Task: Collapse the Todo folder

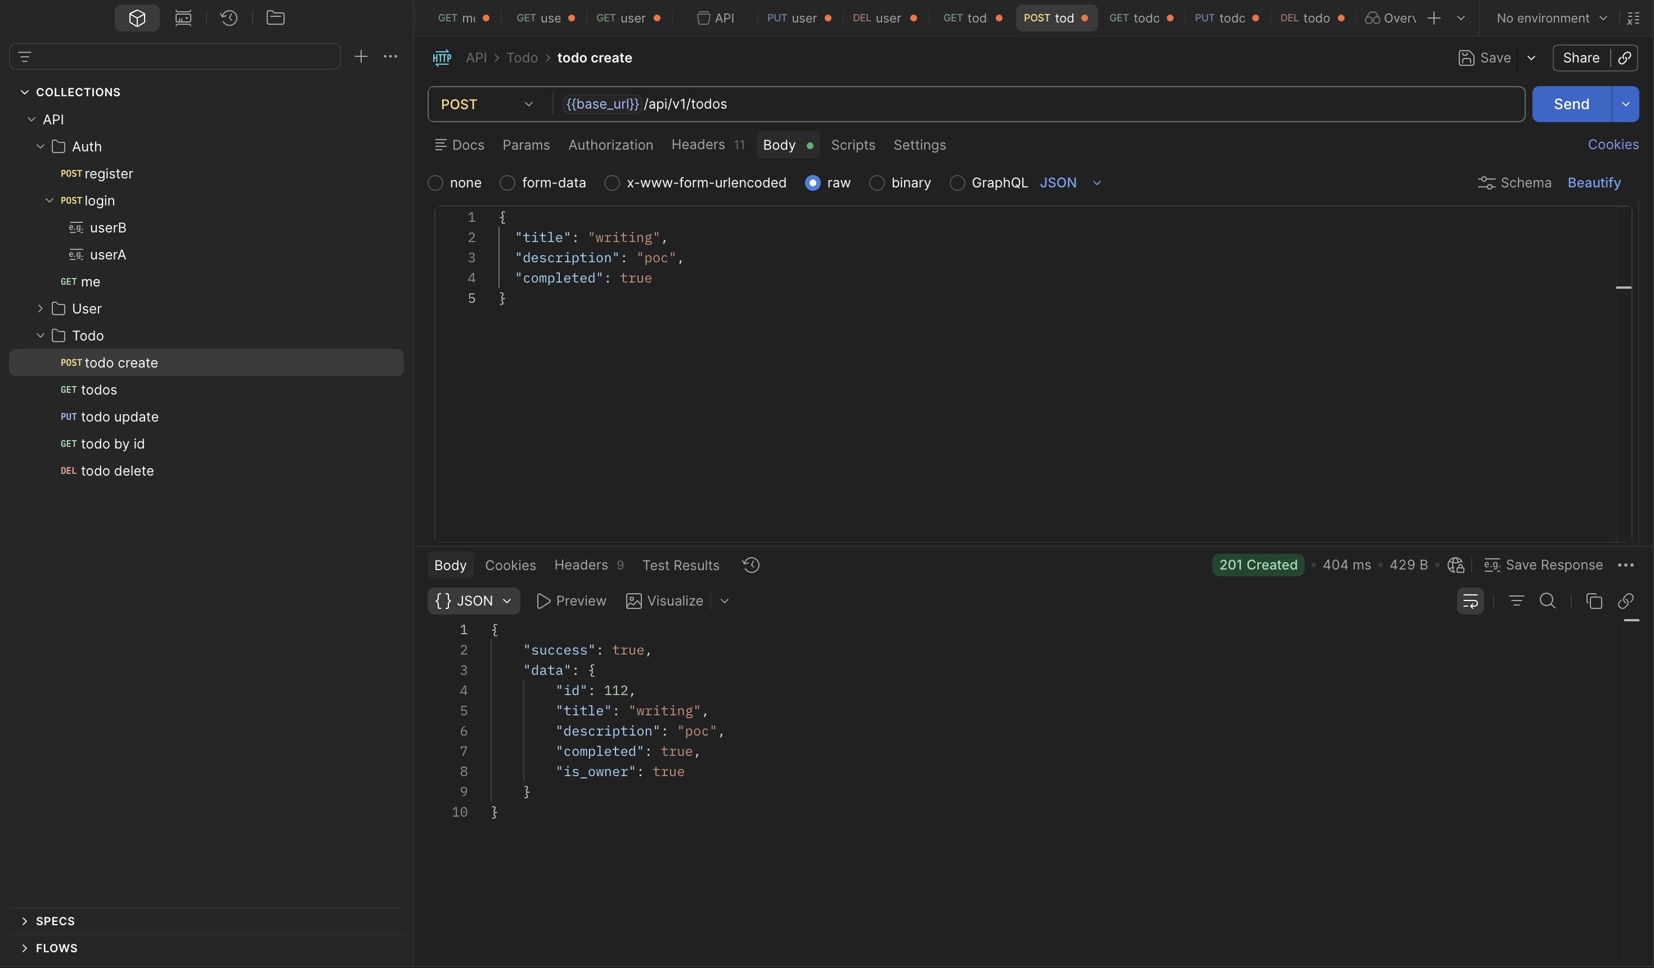Action: [x=41, y=335]
